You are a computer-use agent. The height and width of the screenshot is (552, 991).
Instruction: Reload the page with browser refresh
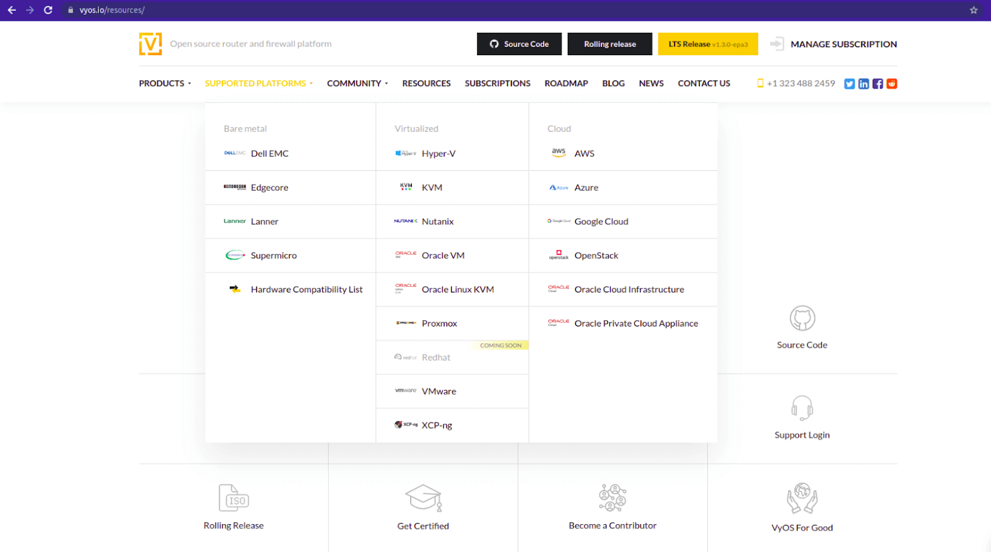click(48, 10)
